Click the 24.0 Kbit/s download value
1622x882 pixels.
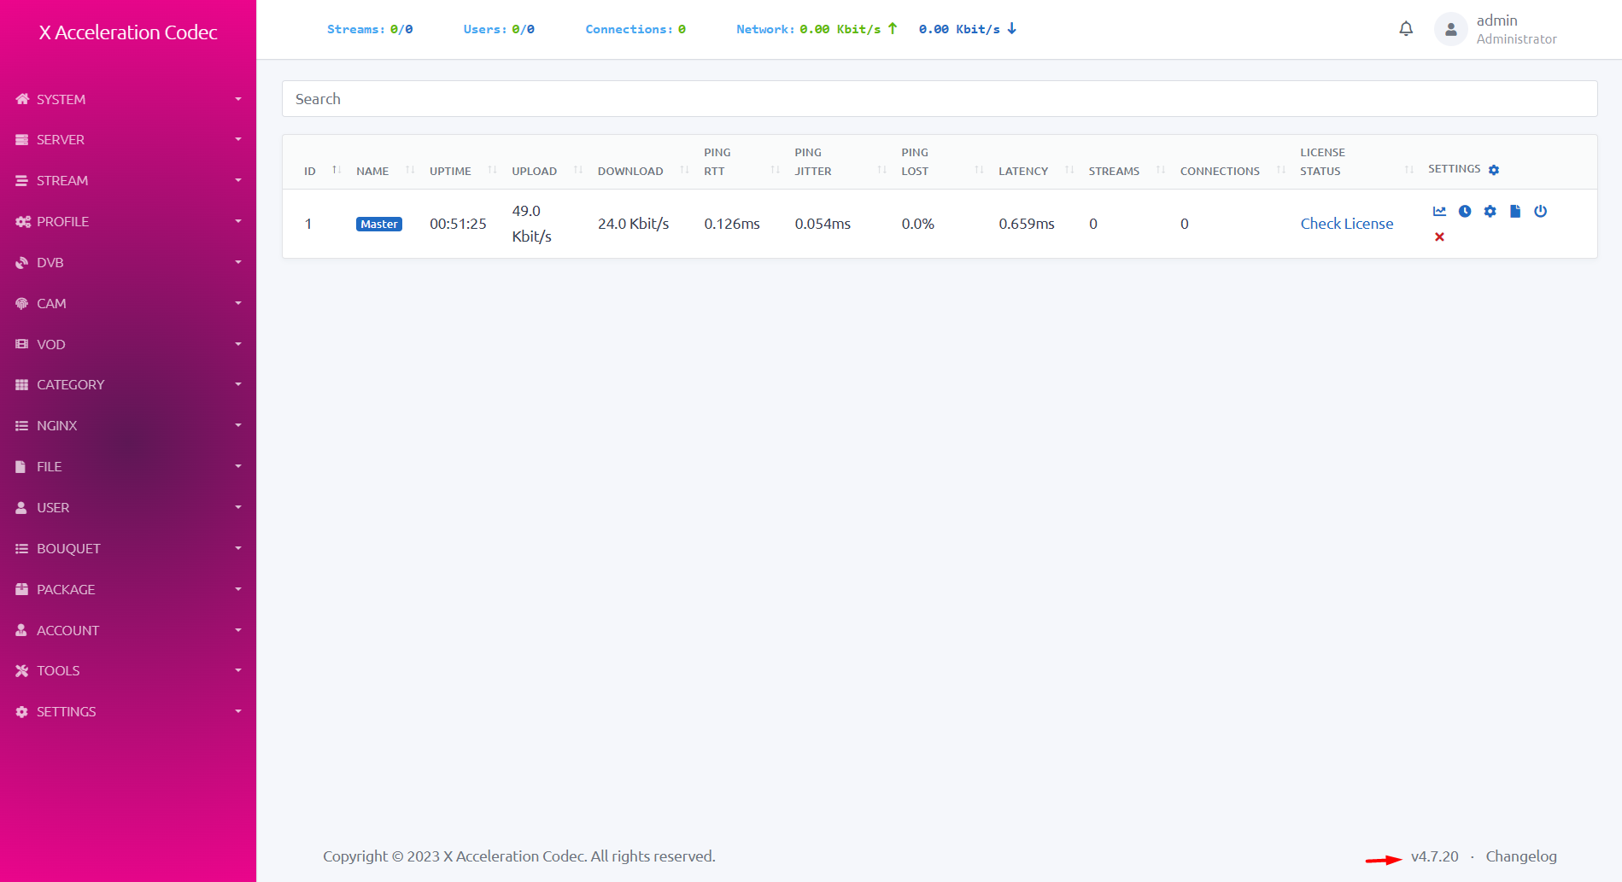point(633,224)
